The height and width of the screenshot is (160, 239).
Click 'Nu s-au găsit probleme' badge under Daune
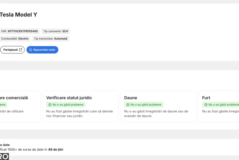tap(144, 105)
